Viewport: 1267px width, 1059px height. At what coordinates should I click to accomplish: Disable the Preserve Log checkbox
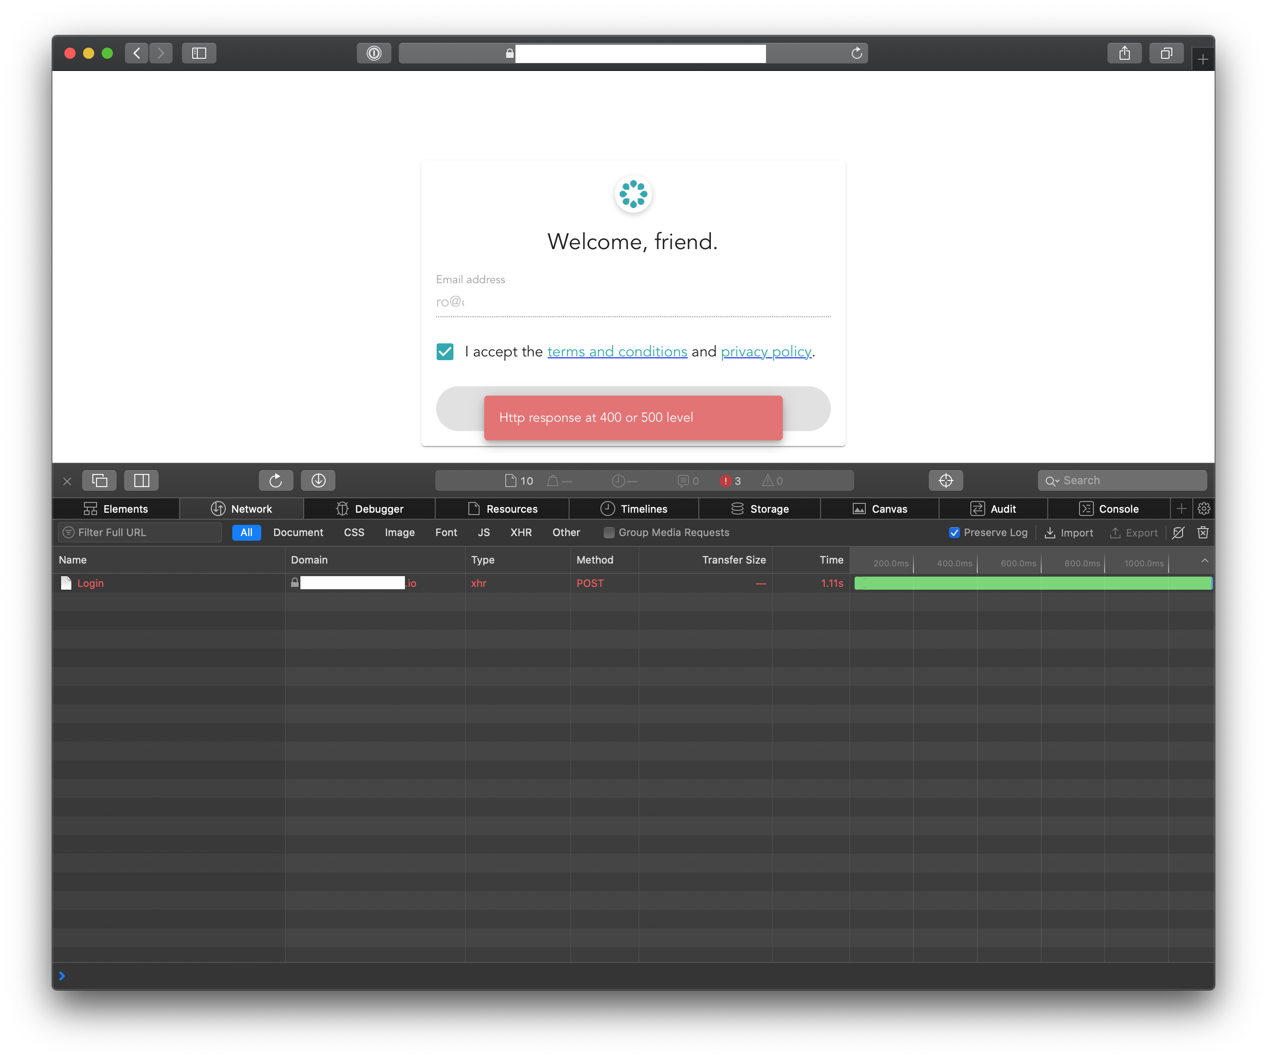tap(954, 532)
